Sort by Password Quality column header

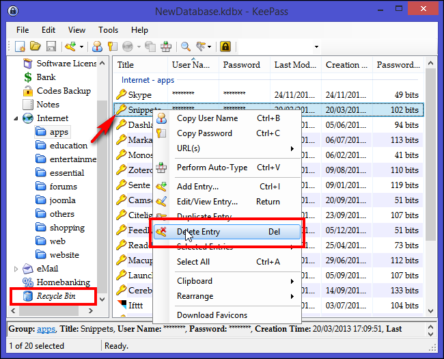tap(398, 65)
